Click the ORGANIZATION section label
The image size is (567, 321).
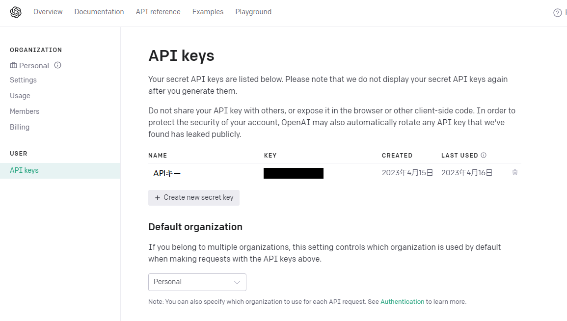click(36, 50)
